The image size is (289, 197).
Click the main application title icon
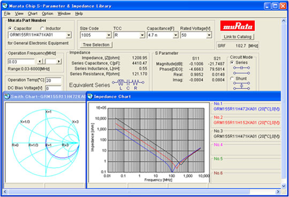click(5, 6)
